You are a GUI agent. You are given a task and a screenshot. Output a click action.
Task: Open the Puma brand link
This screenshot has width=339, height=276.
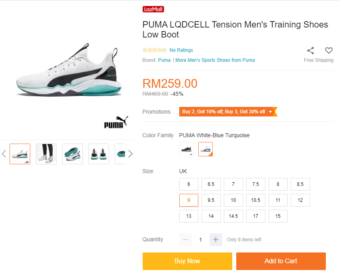click(164, 60)
